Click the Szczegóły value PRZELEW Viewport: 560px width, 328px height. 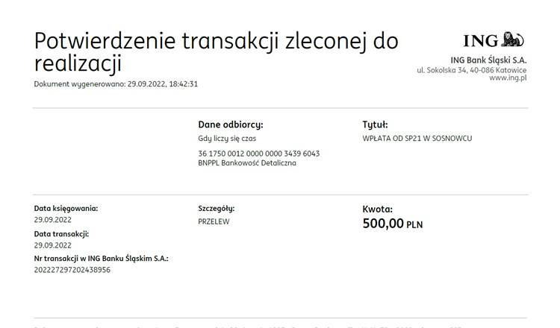[x=214, y=221]
